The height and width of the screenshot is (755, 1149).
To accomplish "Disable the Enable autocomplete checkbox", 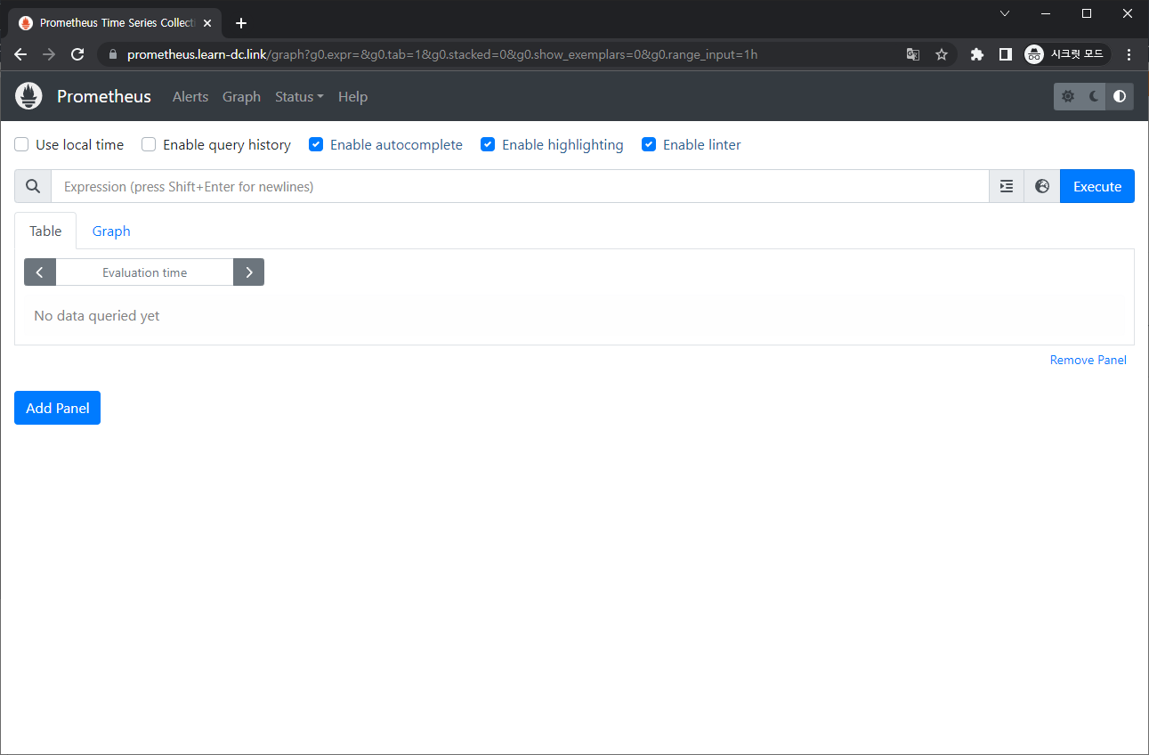I will 316,144.
